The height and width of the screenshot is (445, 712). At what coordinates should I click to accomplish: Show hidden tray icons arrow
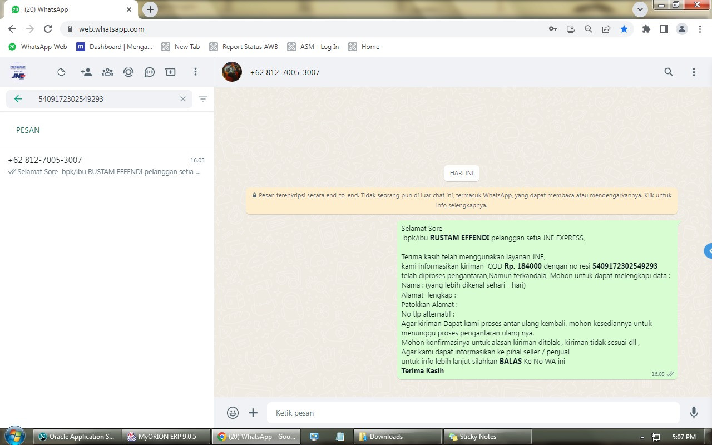point(642,437)
